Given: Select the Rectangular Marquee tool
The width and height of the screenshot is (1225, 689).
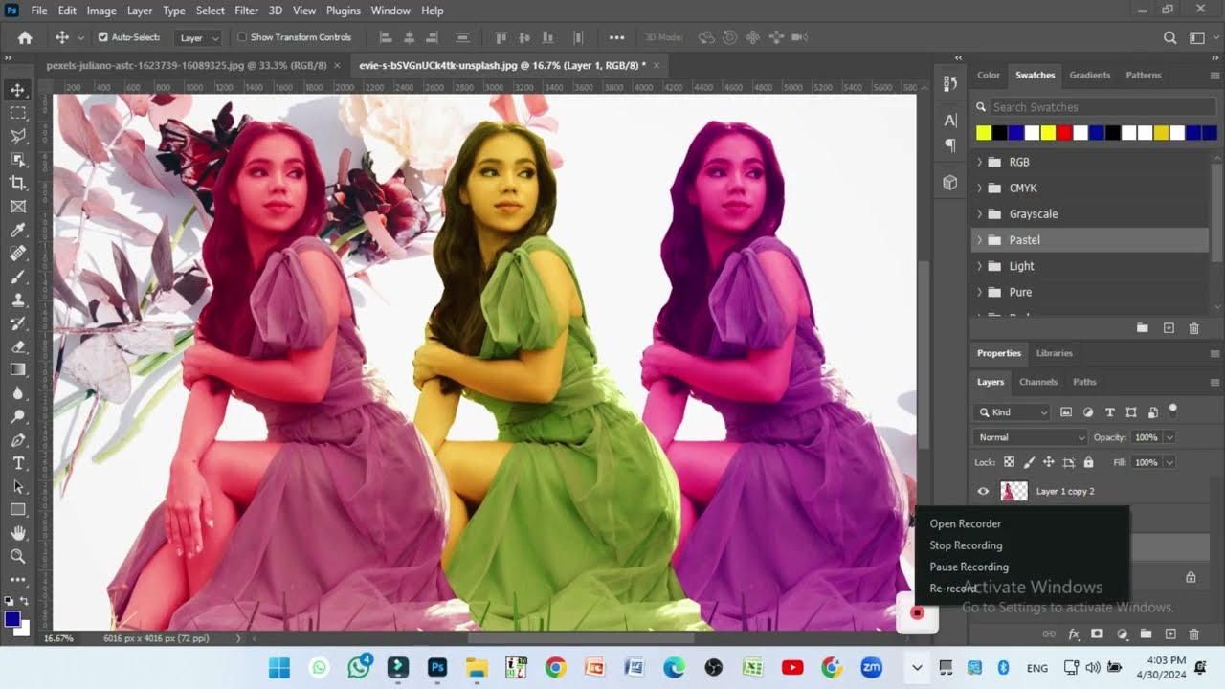Looking at the screenshot, I should click(x=18, y=113).
